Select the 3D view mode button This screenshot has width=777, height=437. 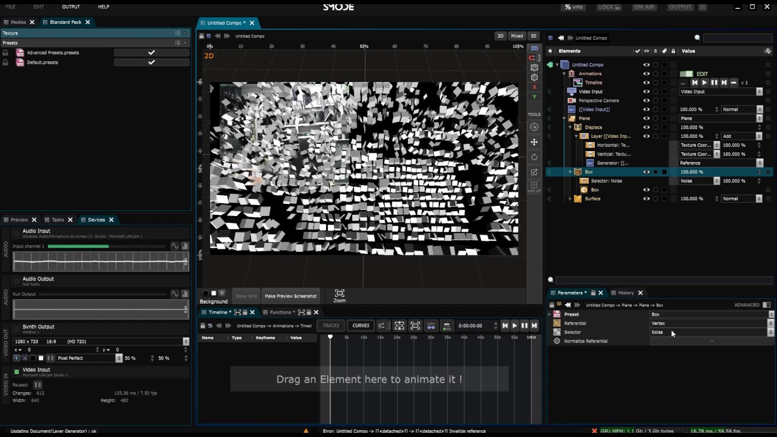(534, 36)
